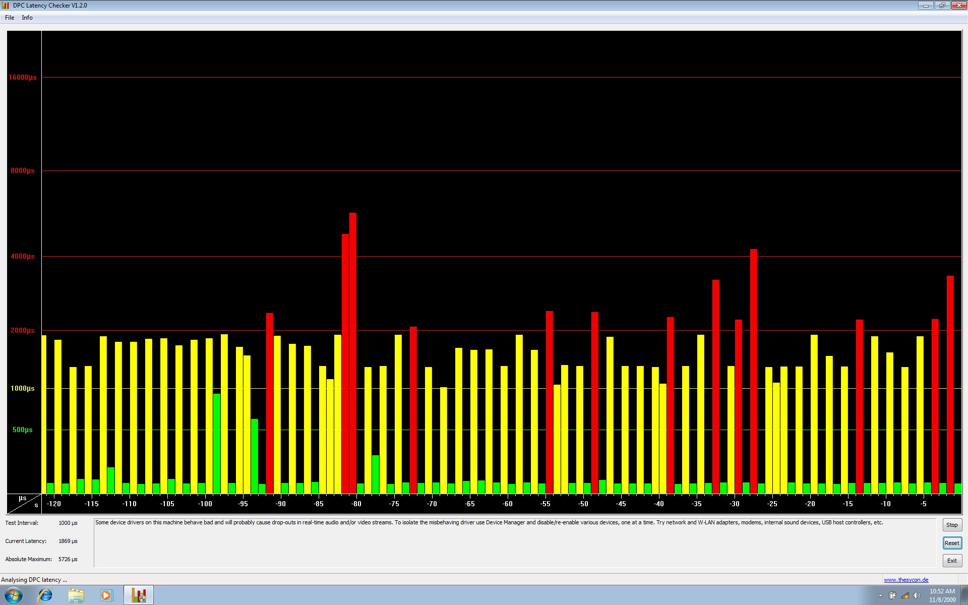Viewport: 968px width, 605px height.
Task: Restore down the DPC Latency Checker window
Action: 942,6
